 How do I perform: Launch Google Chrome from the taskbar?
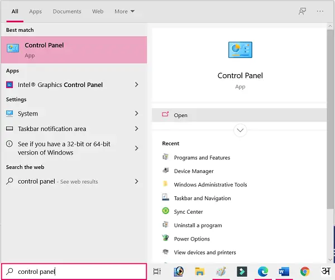tap(305, 272)
